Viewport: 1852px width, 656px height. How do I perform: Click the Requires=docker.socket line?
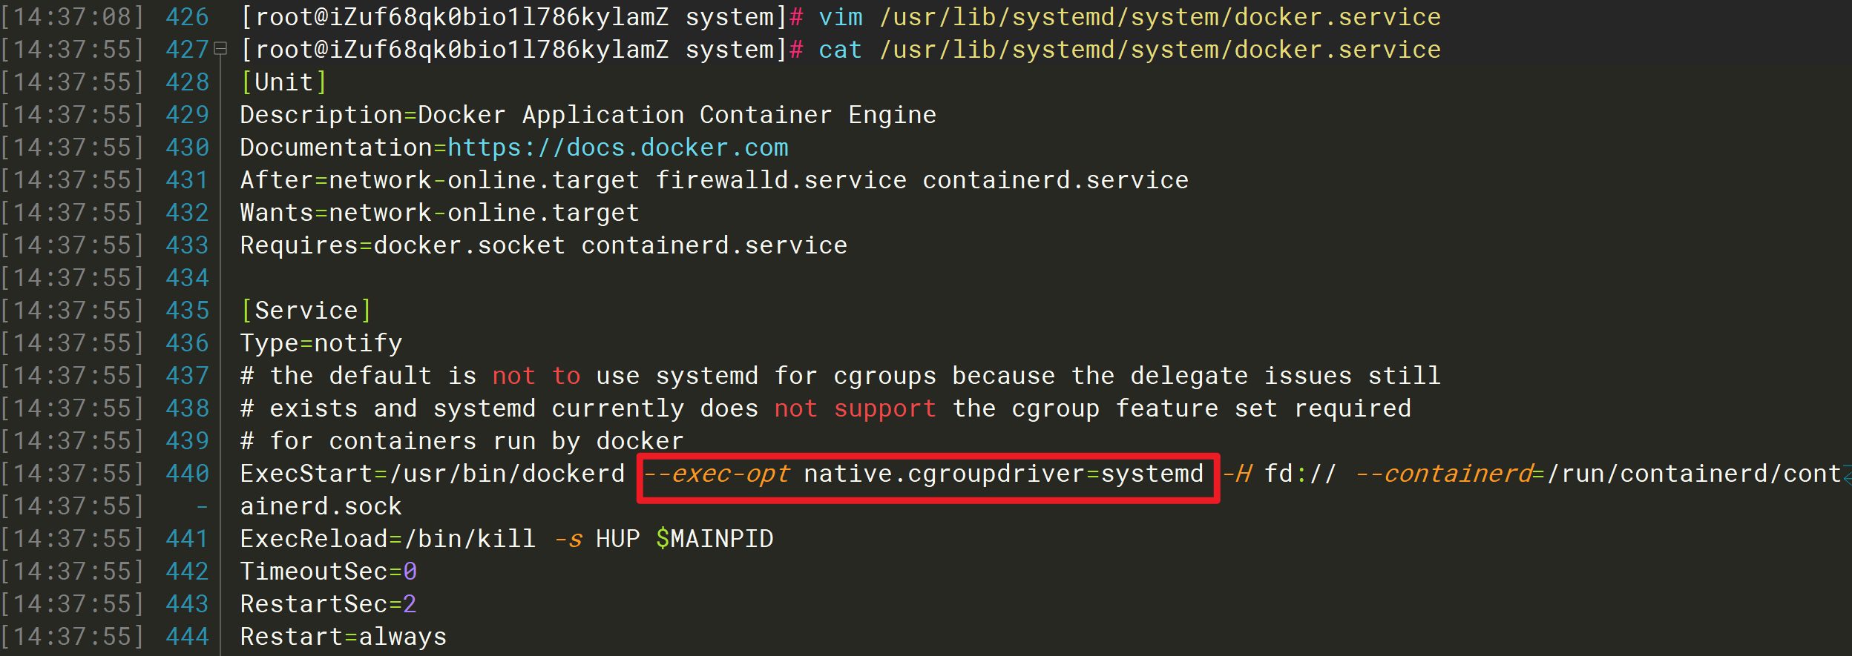(544, 245)
